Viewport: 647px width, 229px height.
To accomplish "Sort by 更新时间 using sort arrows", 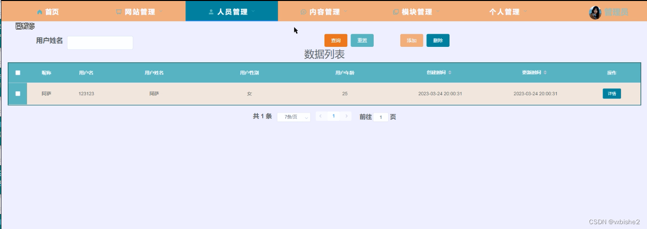I will [x=545, y=72].
